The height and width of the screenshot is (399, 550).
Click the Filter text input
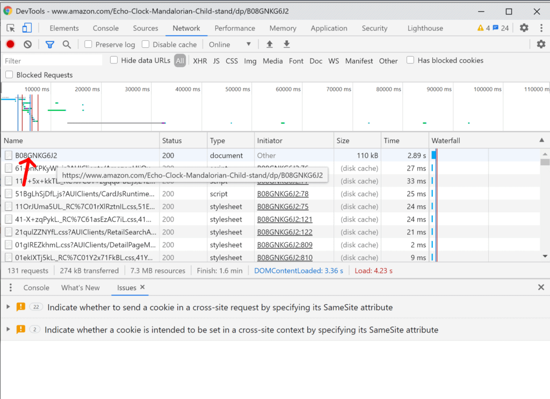click(53, 61)
